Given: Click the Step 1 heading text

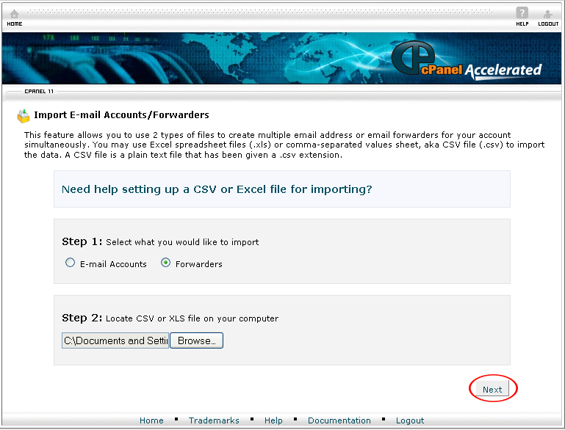Looking at the screenshot, I should click(82, 241).
